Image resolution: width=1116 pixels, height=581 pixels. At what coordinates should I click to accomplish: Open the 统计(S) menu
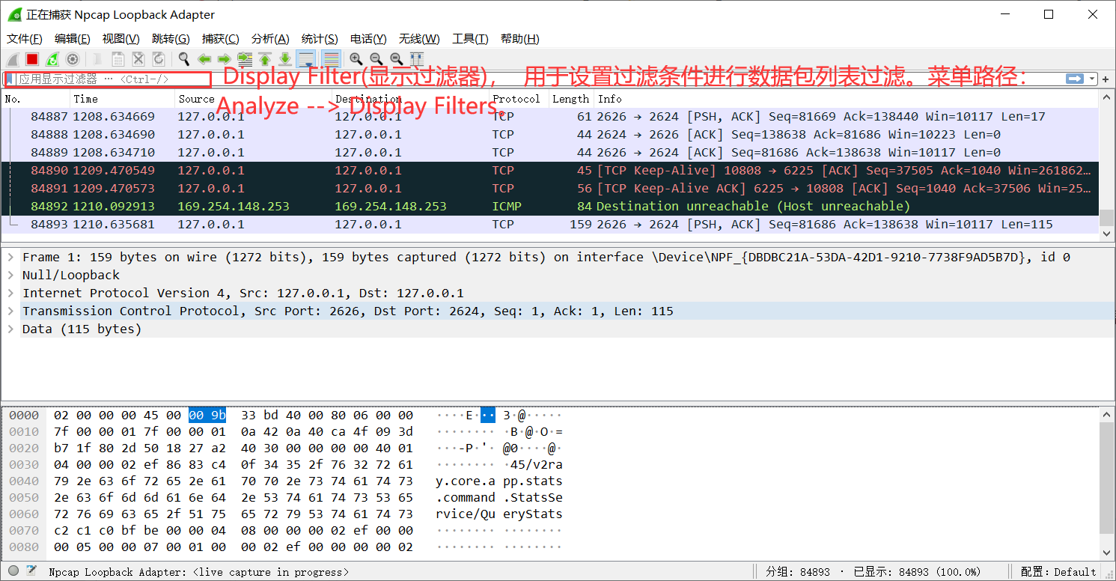coord(320,39)
